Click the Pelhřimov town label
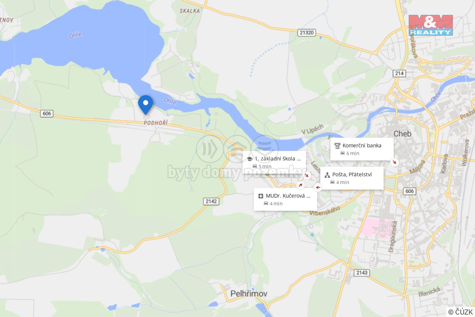This screenshot has height=317, width=475. coord(249,294)
